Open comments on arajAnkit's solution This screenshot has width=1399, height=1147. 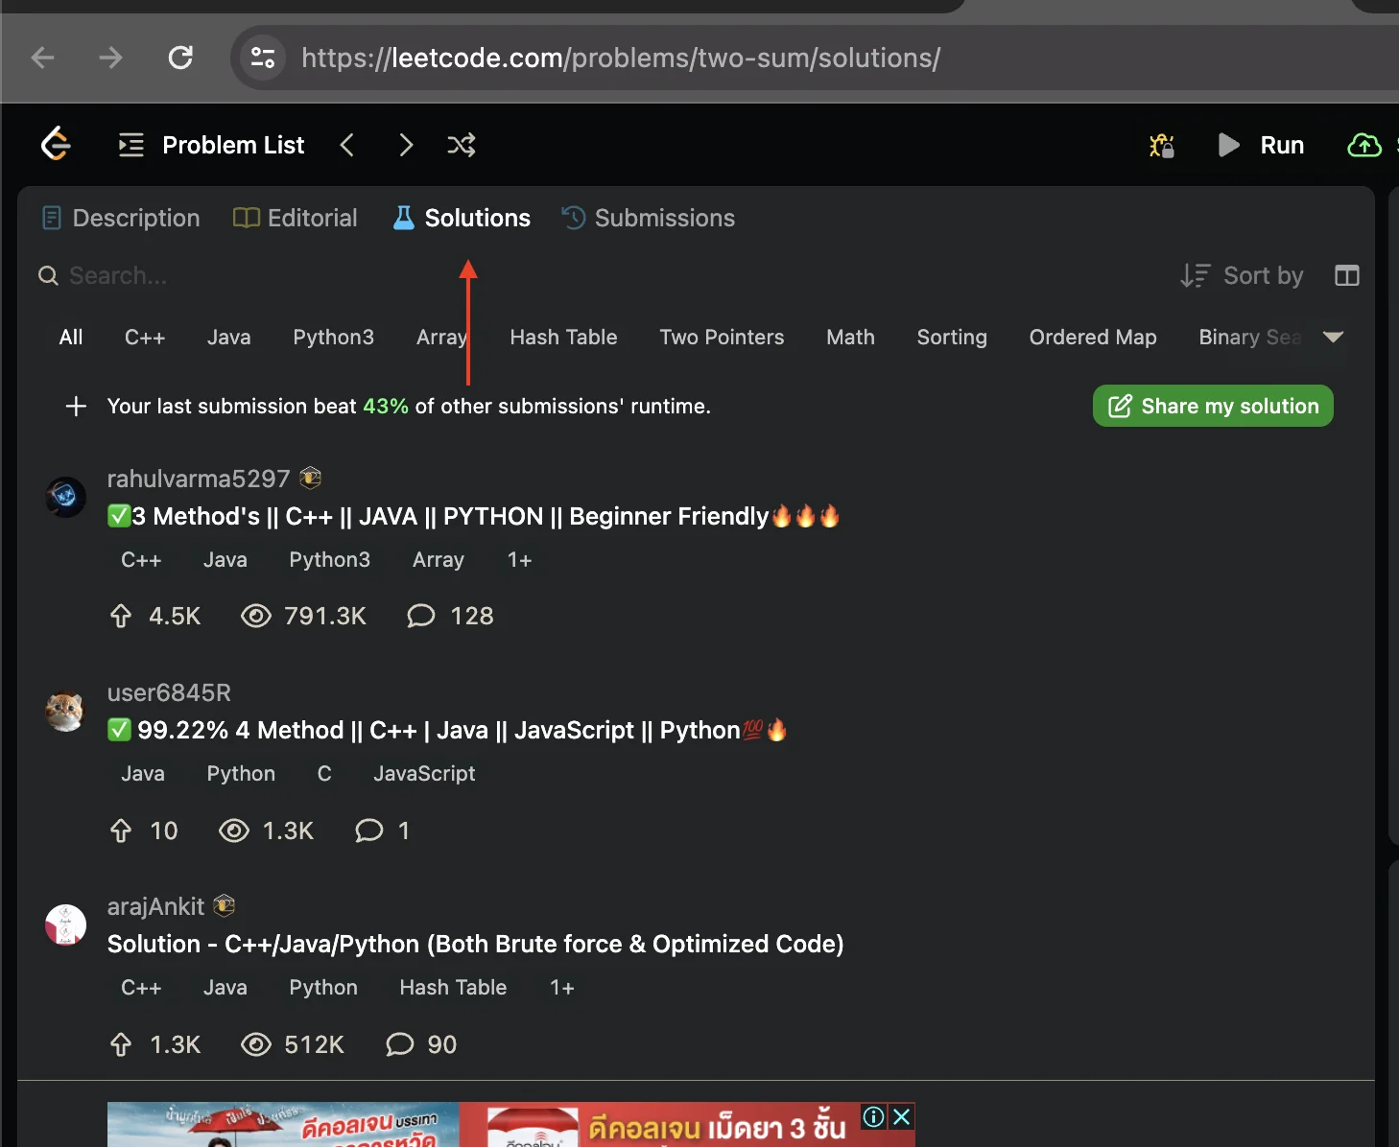coord(420,1044)
